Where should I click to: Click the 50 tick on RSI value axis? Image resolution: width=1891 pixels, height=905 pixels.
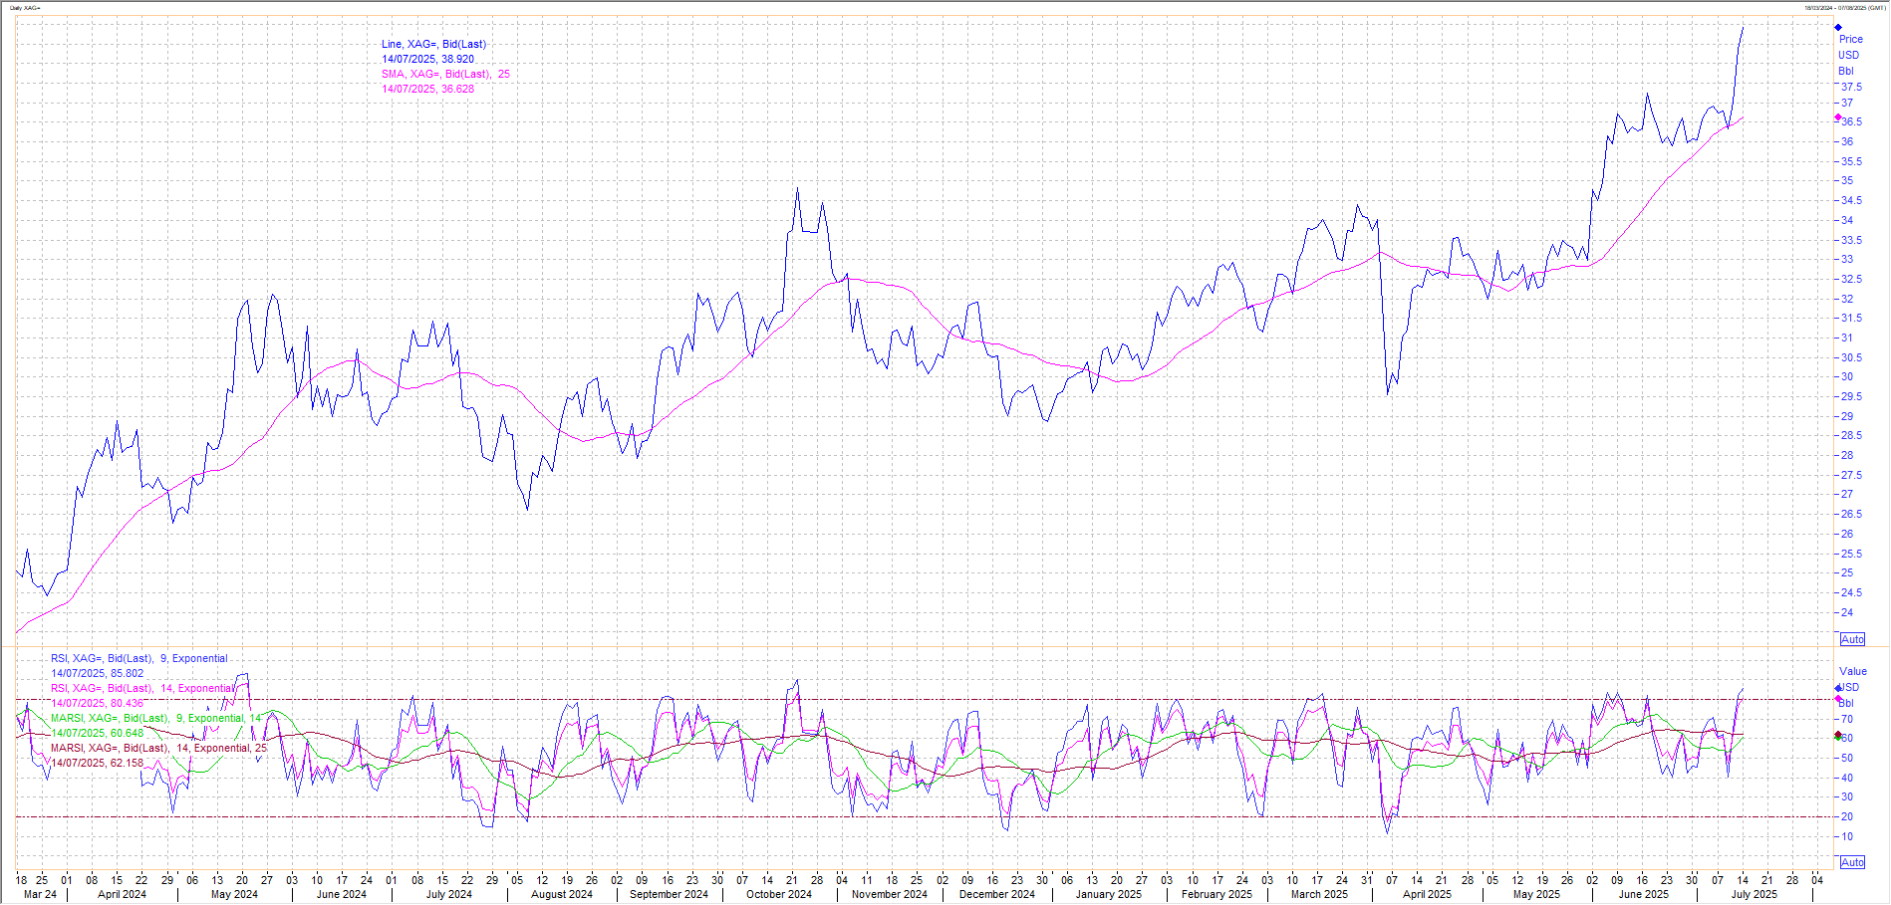1847,758
